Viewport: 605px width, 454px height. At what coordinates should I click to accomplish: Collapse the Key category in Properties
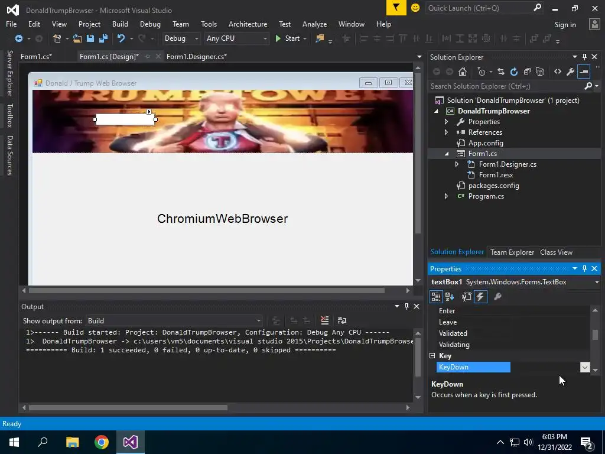pos(432,355)
